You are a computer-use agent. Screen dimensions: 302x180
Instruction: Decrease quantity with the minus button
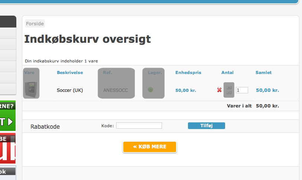point(229,93)
